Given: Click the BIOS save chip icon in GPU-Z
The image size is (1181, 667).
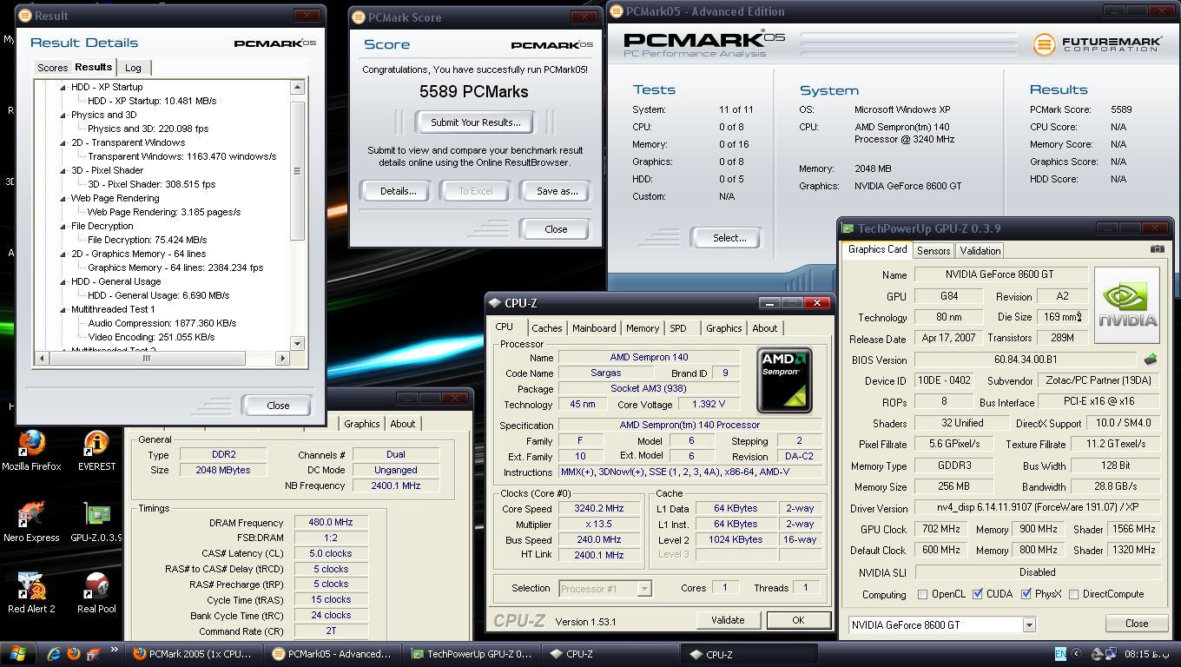Looking at the screenshot, I should (1151, 359).
